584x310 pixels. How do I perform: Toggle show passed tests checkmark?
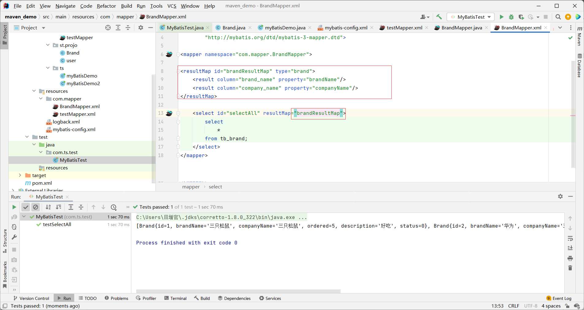pyautogui.click(x=26, y=207)
